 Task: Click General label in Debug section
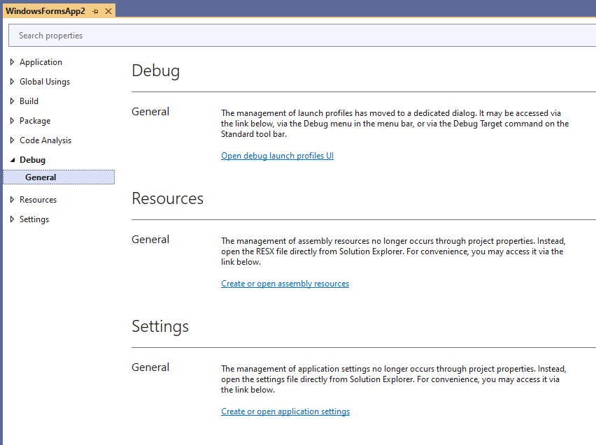150,112
